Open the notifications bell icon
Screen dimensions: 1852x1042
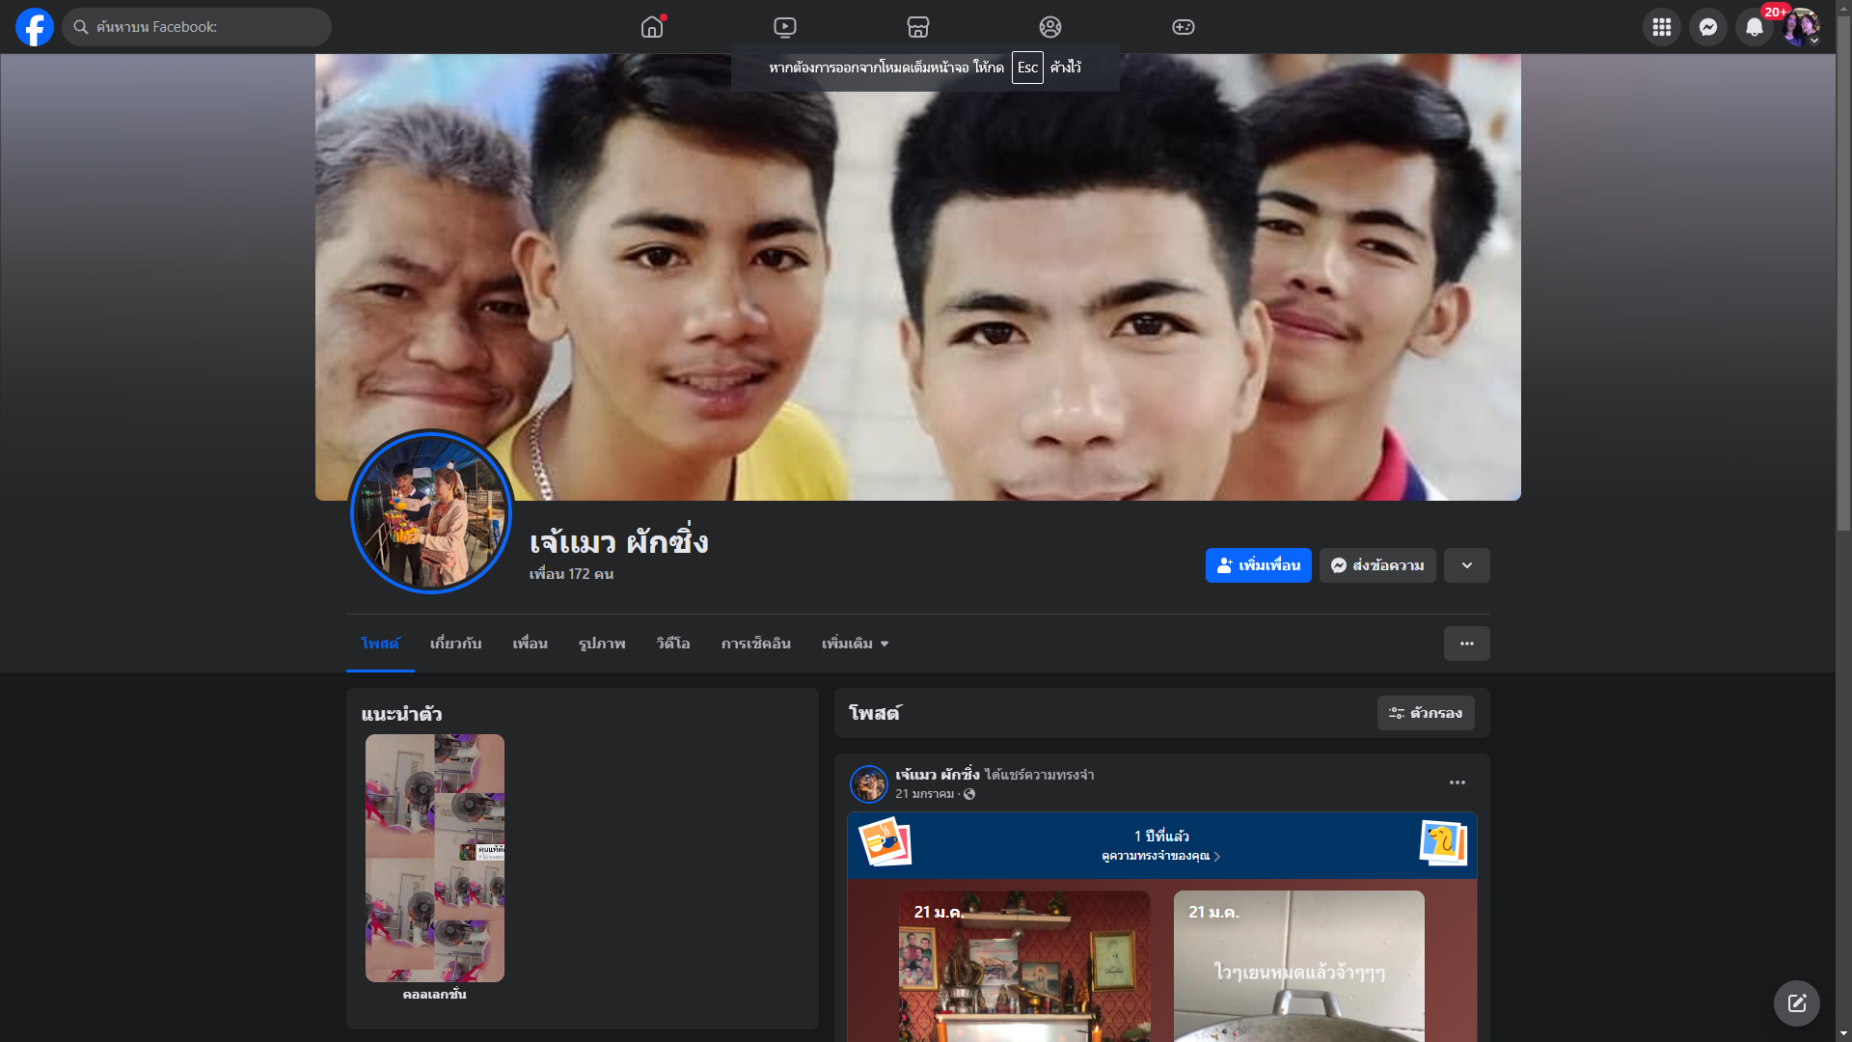pos(1755,27)
